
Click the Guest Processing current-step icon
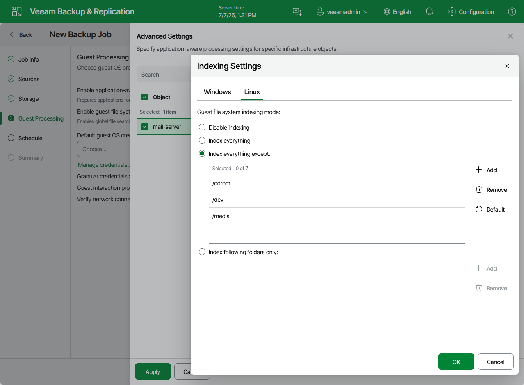point(11,118)
